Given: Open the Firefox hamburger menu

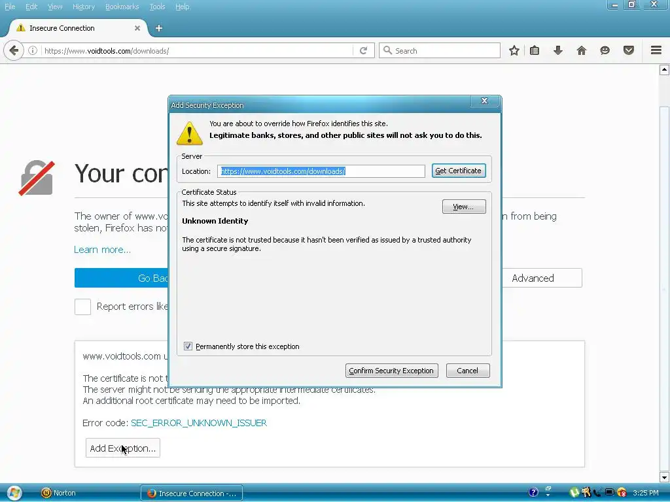Looking at the screenshot, I should pyautogui.click(x=656, y=50).
